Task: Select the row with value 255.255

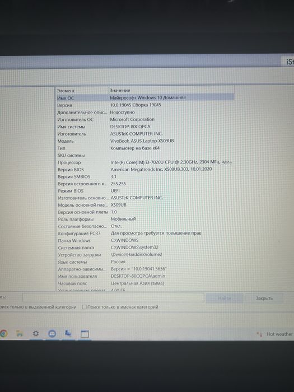Action: coord(145,184)
